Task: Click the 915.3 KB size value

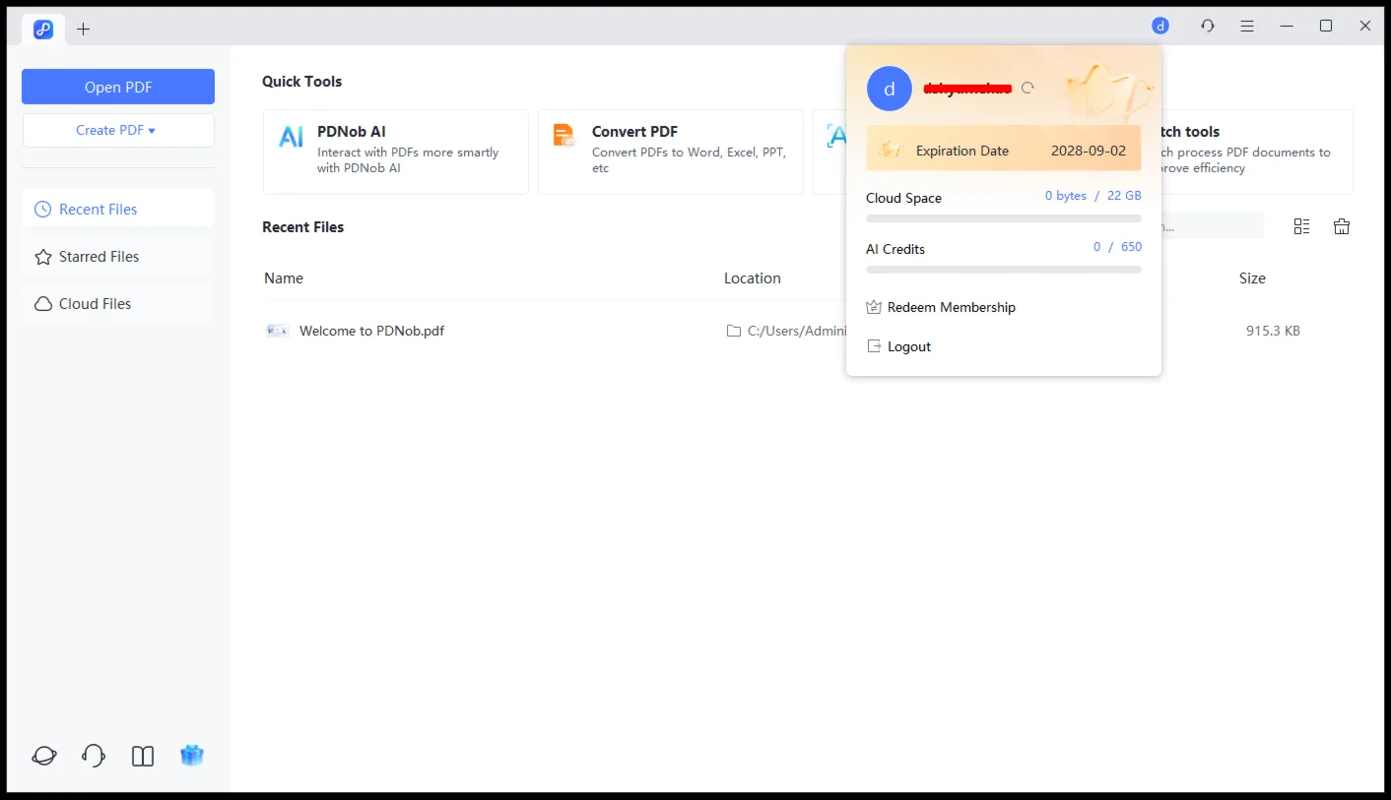Action: pyautogui.click(x=1273, y=331)
